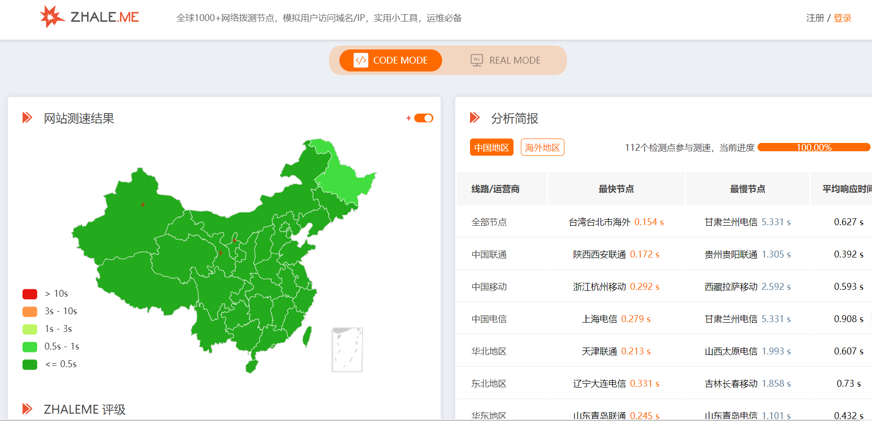Click the light green 1s - 3s legend swatch

(30, 329)
